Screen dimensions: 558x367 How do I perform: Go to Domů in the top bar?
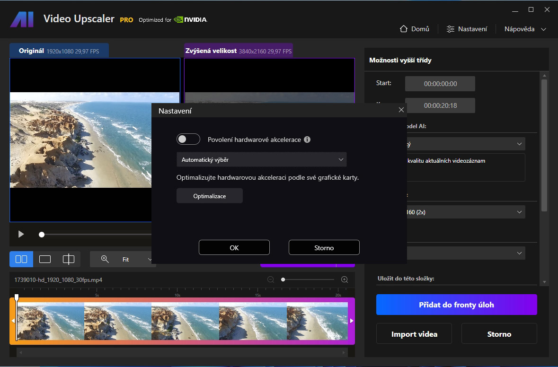point(415,29)
